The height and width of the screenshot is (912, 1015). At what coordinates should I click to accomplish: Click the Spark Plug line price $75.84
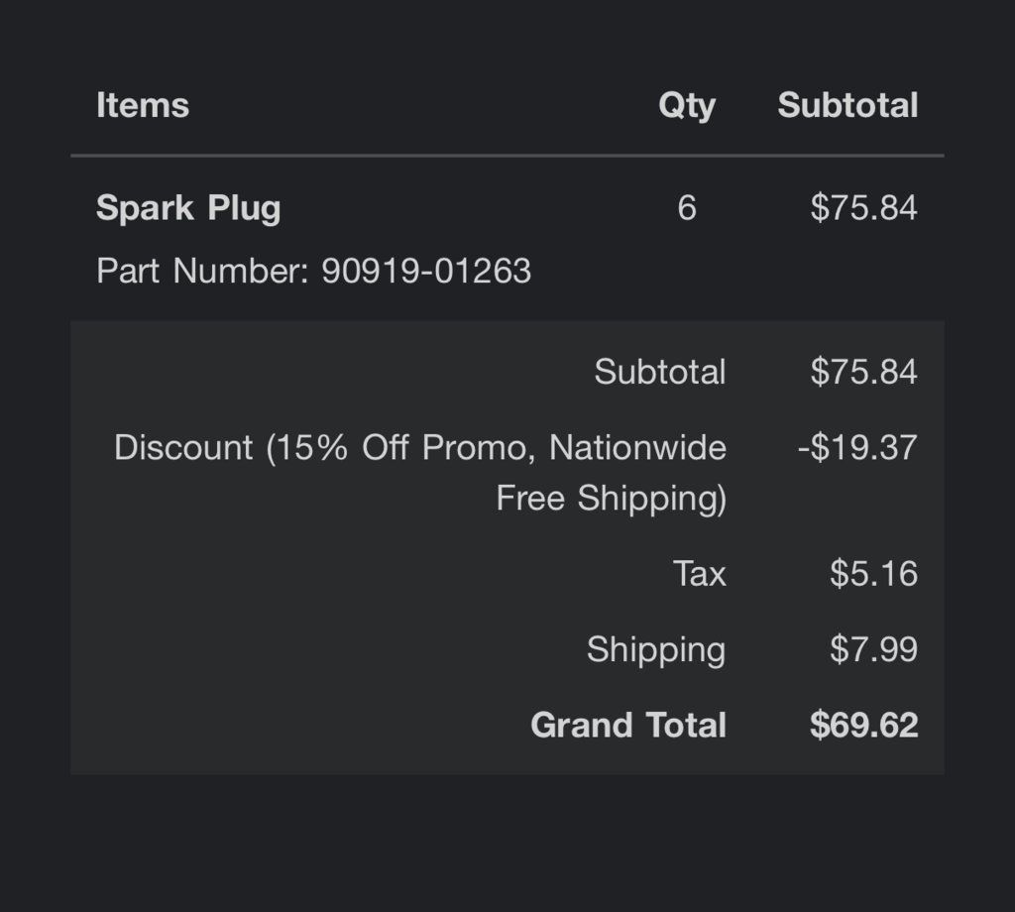coord(863,208)
